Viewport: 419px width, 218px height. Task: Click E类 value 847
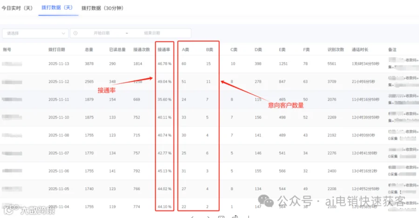tap(282, 82)
